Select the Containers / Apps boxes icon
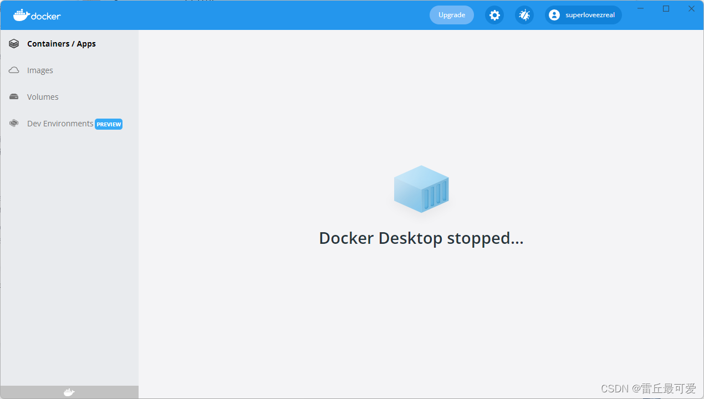Viewport: 704px width, 399px height. (13, 43)
